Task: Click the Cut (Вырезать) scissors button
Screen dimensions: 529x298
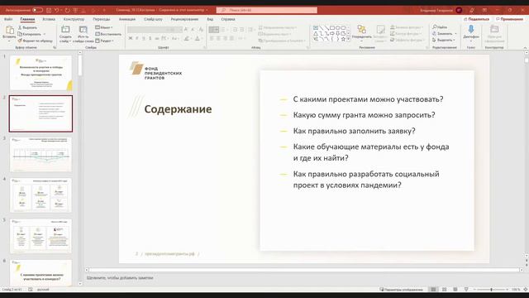Action: coord(27,27)
